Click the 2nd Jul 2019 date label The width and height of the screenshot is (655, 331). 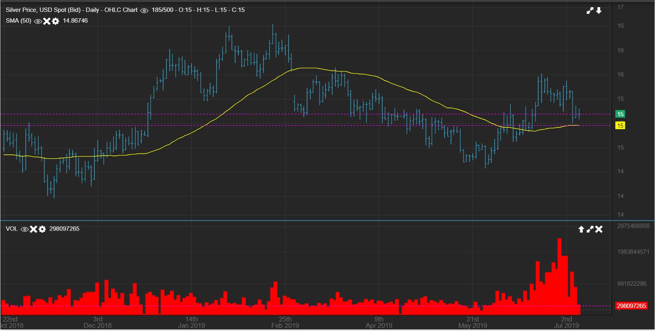pos(567,322)
